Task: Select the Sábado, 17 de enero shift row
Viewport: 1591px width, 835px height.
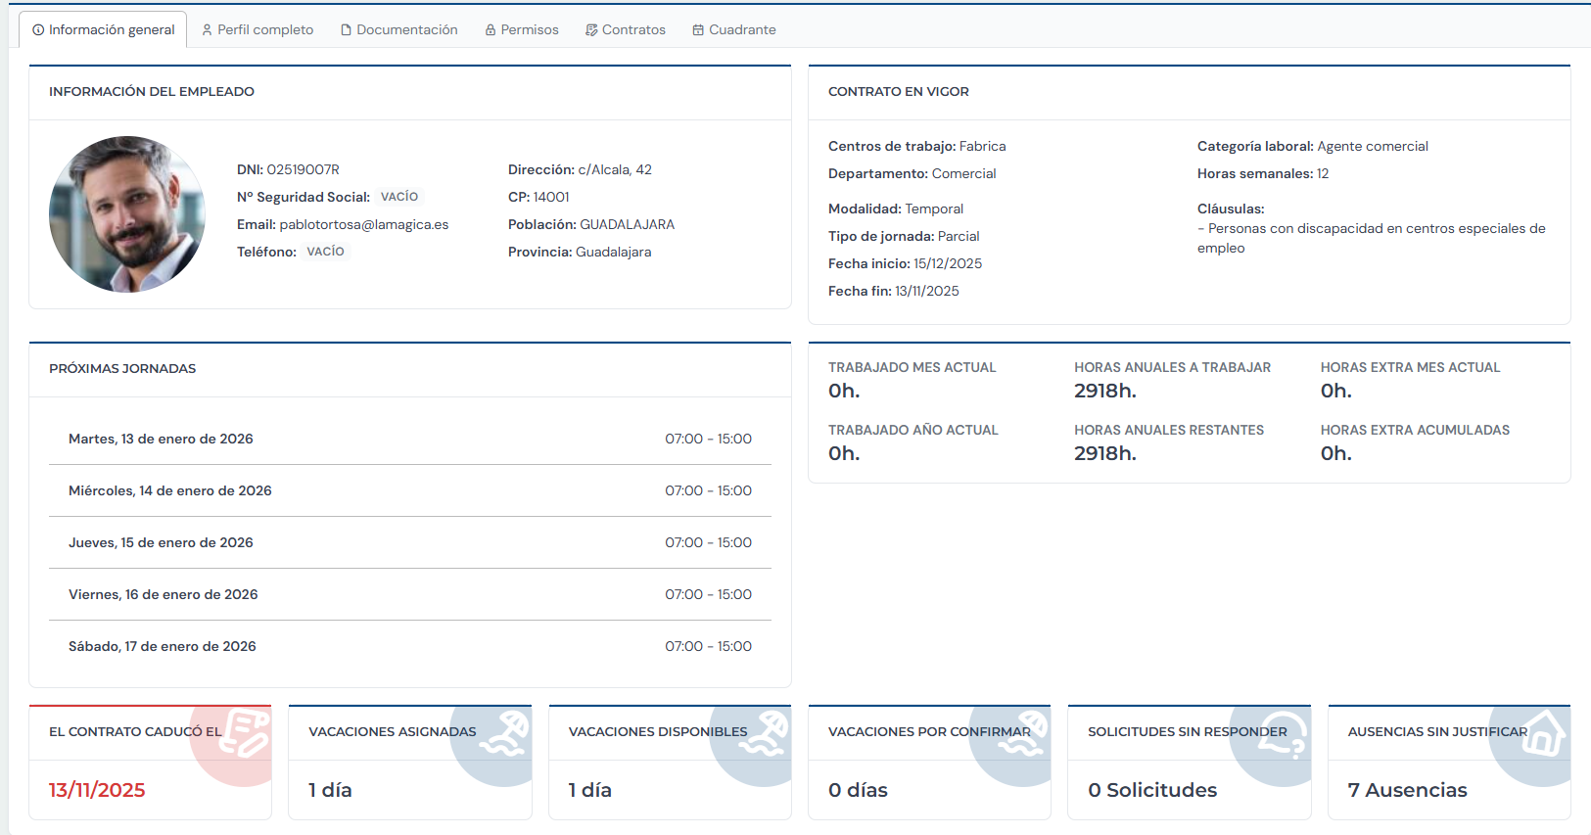Action: [409, 646]
